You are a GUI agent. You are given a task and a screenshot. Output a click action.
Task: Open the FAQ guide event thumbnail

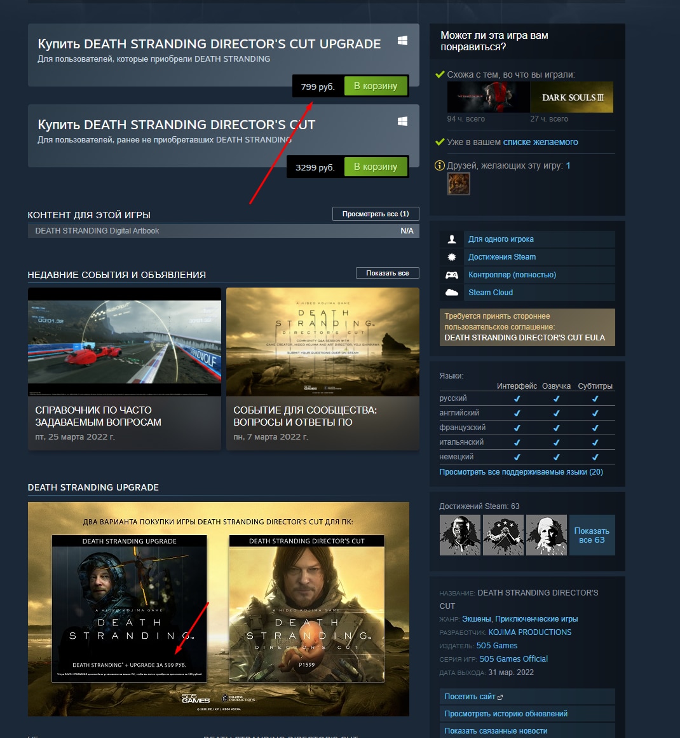(125, 342)
